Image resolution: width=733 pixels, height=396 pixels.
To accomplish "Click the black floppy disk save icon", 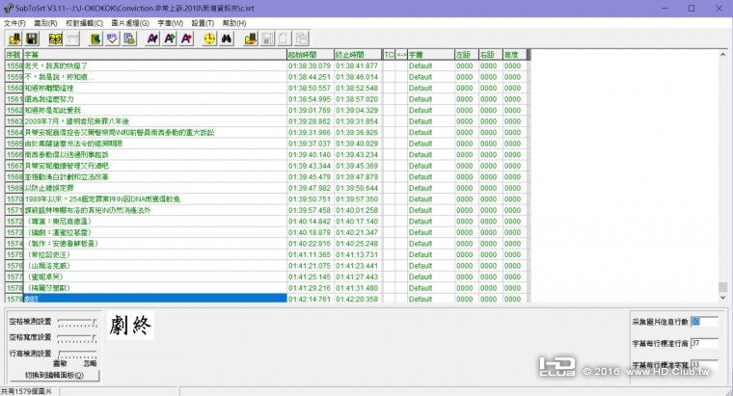I will [x=32, y=39].
